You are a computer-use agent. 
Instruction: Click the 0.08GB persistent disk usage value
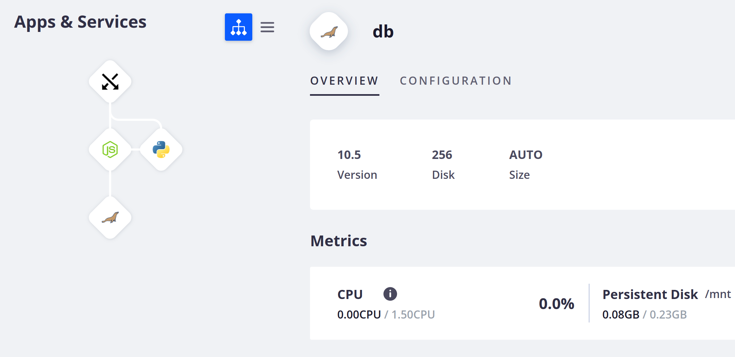[x=620, y=314]
